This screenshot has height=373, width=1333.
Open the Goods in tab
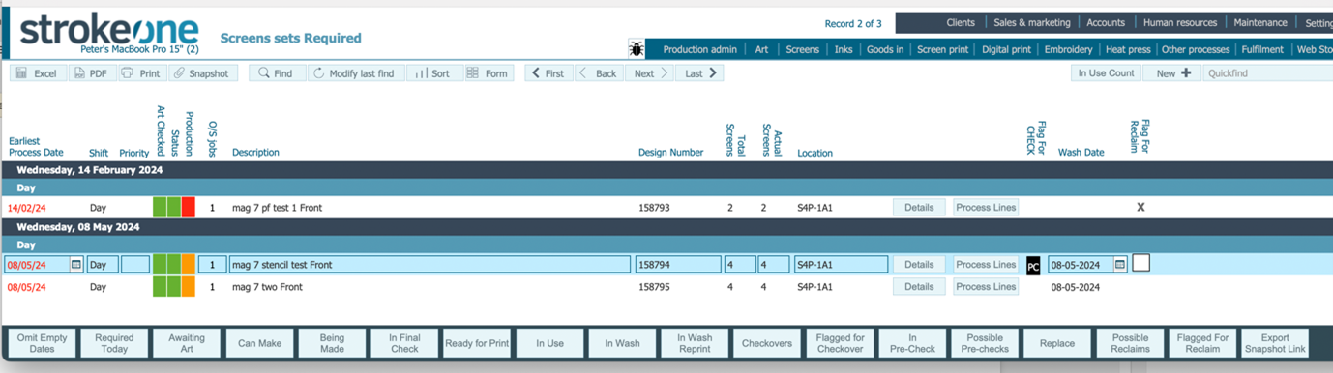pos(884,49)
